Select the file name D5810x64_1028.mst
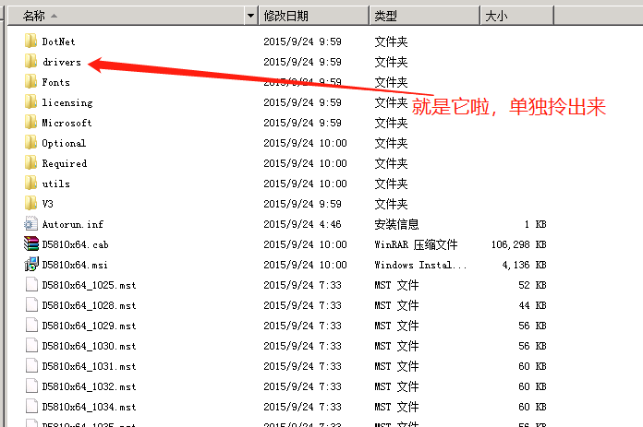643x427 pixels. coord(89,306)
